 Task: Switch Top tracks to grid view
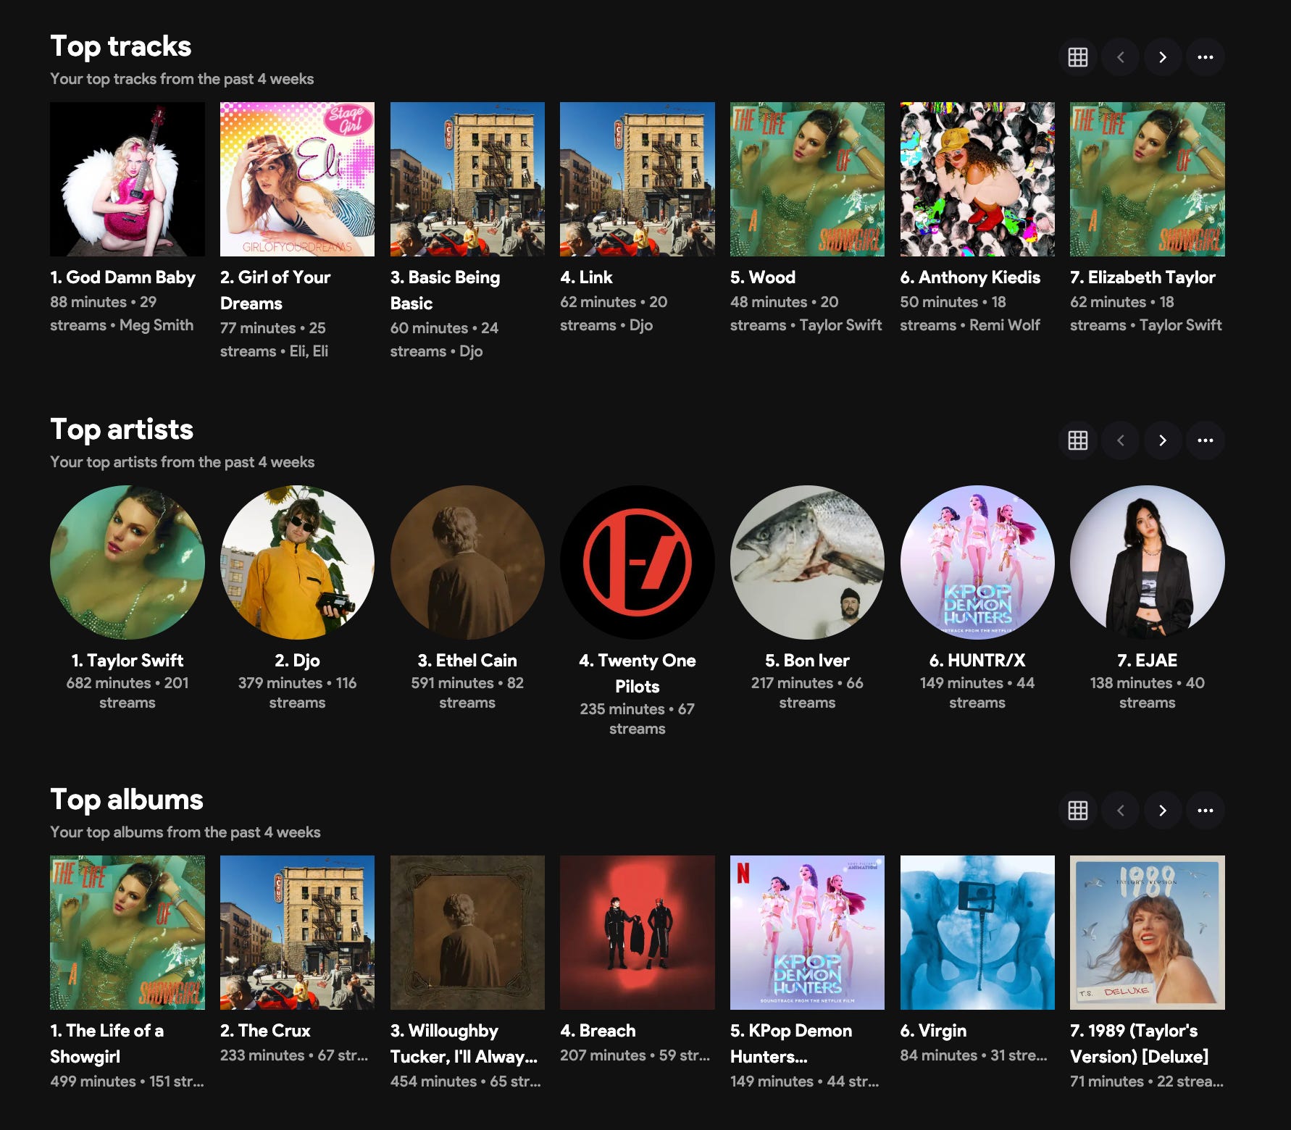tap(1077, 57)
